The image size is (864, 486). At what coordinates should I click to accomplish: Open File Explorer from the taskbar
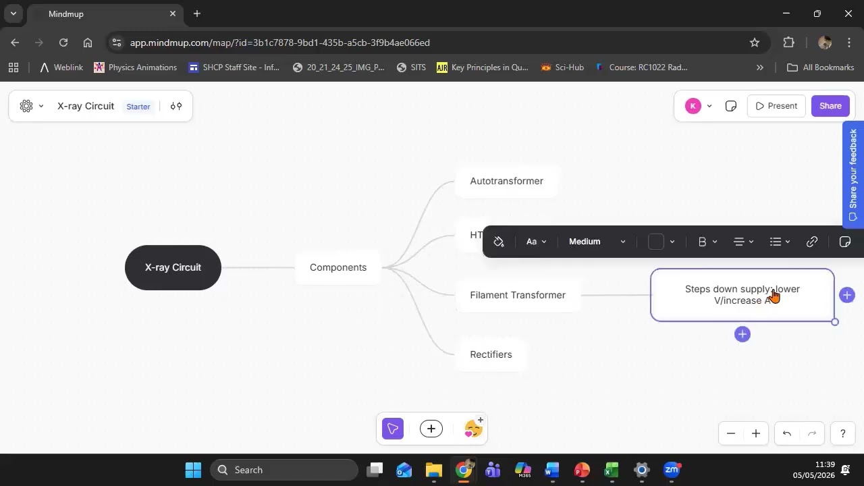[433, 470]
